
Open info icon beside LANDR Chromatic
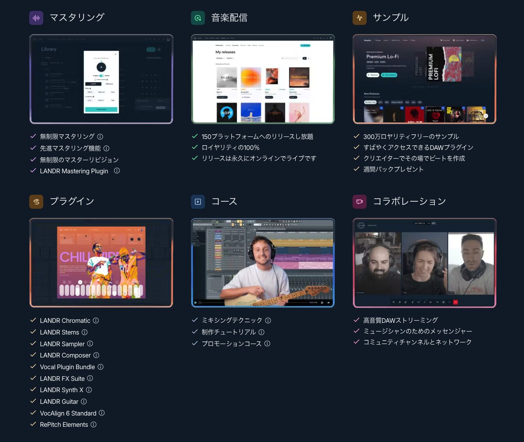(96, 320)
